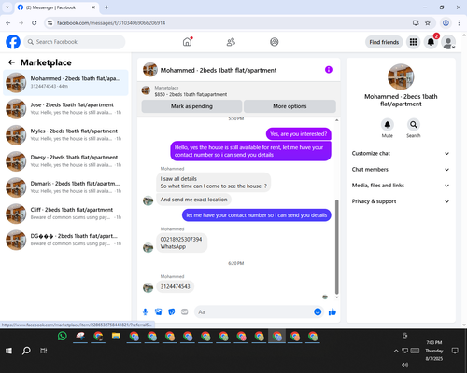
Task: Navigate back in the browser
Action: click(x=8, y=22)
